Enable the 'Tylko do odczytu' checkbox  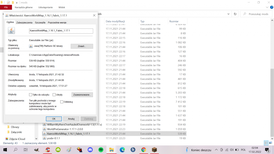coord(31,95)
